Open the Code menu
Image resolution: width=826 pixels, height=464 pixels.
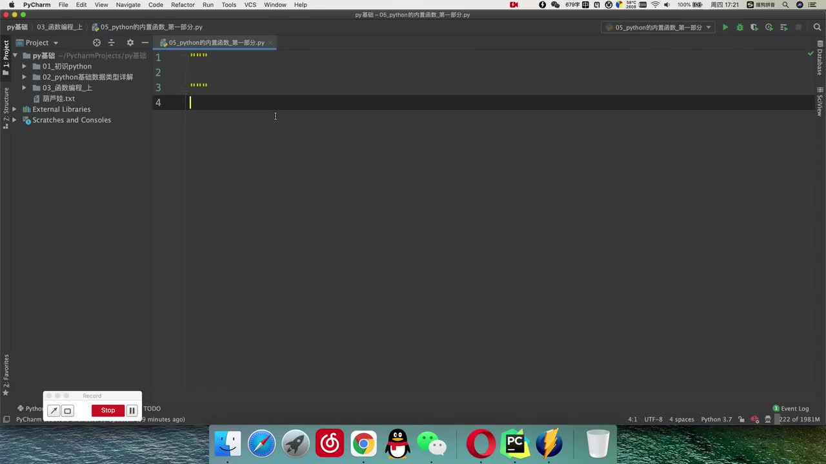[x=156, y=5]
